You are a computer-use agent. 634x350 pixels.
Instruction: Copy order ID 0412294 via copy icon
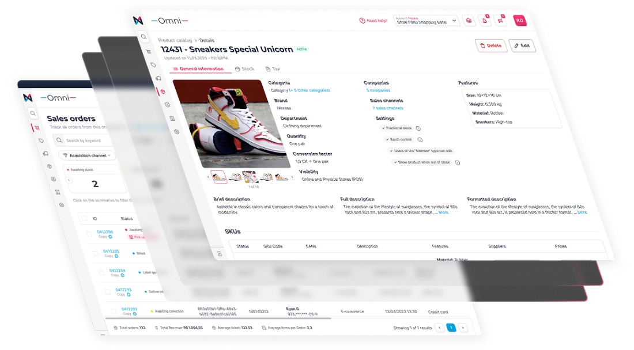tap(123, 275)
